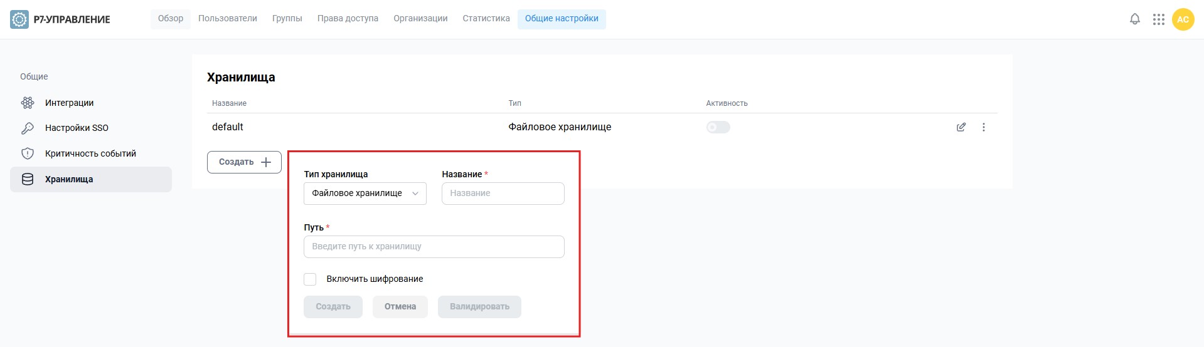Image resolution: width=1204 pixels, height=347 pixels.
Task: Open the apps grid menu
Action: coord(1158,19)
